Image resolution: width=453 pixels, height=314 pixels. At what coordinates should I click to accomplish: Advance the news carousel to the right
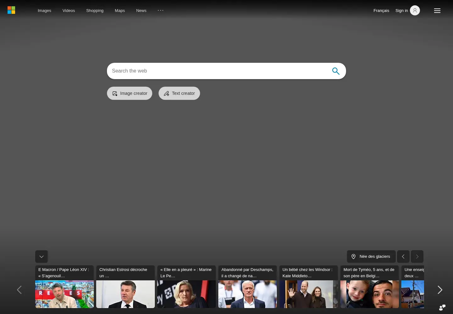click(x=440, y=290)
